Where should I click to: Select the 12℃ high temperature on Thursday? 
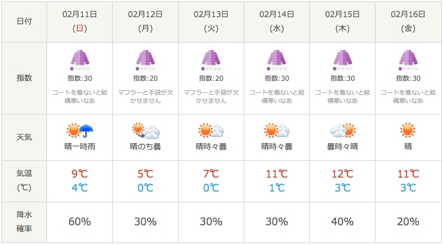coord(342,174)
